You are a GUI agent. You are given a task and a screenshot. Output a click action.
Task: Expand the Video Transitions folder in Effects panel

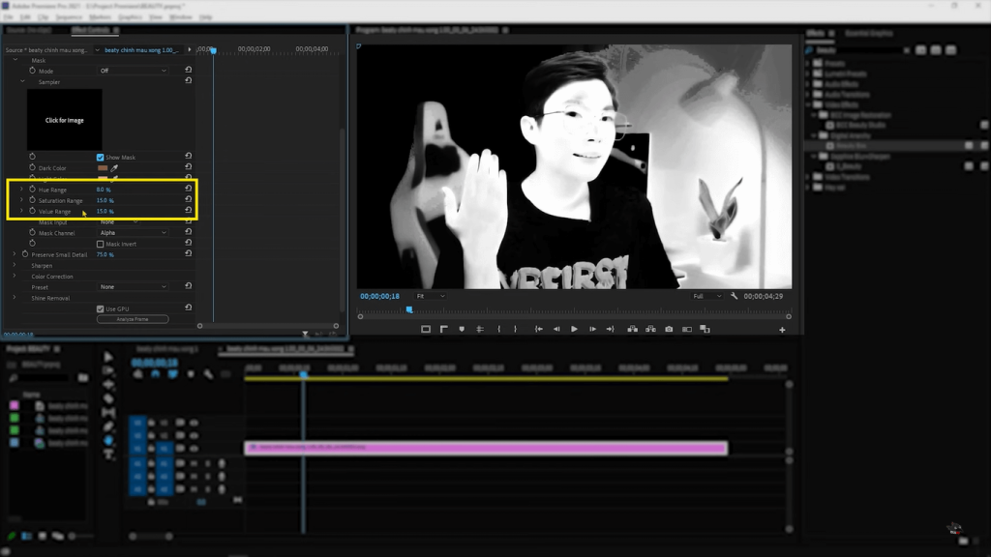806,177
